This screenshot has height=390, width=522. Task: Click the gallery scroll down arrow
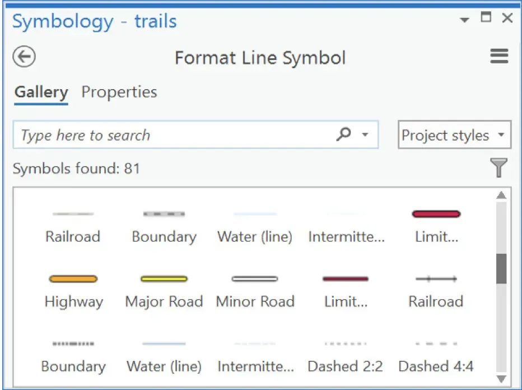coord(501,379)
